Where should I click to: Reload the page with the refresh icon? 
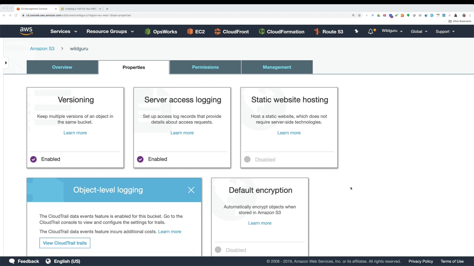coord(16,15)
